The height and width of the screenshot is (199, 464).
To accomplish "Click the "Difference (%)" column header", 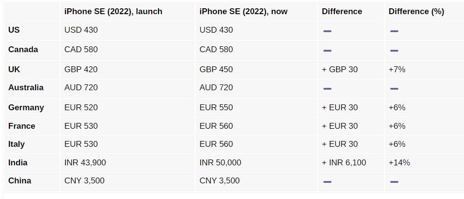I will [416, 11].
